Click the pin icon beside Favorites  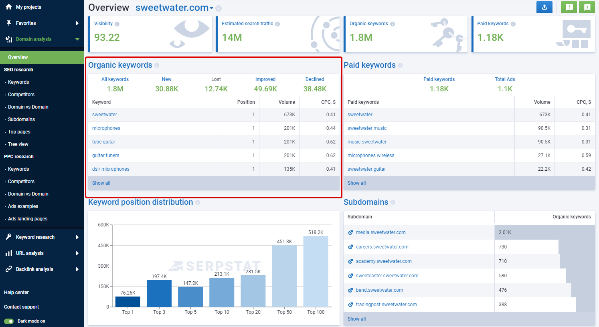point(9,23)
